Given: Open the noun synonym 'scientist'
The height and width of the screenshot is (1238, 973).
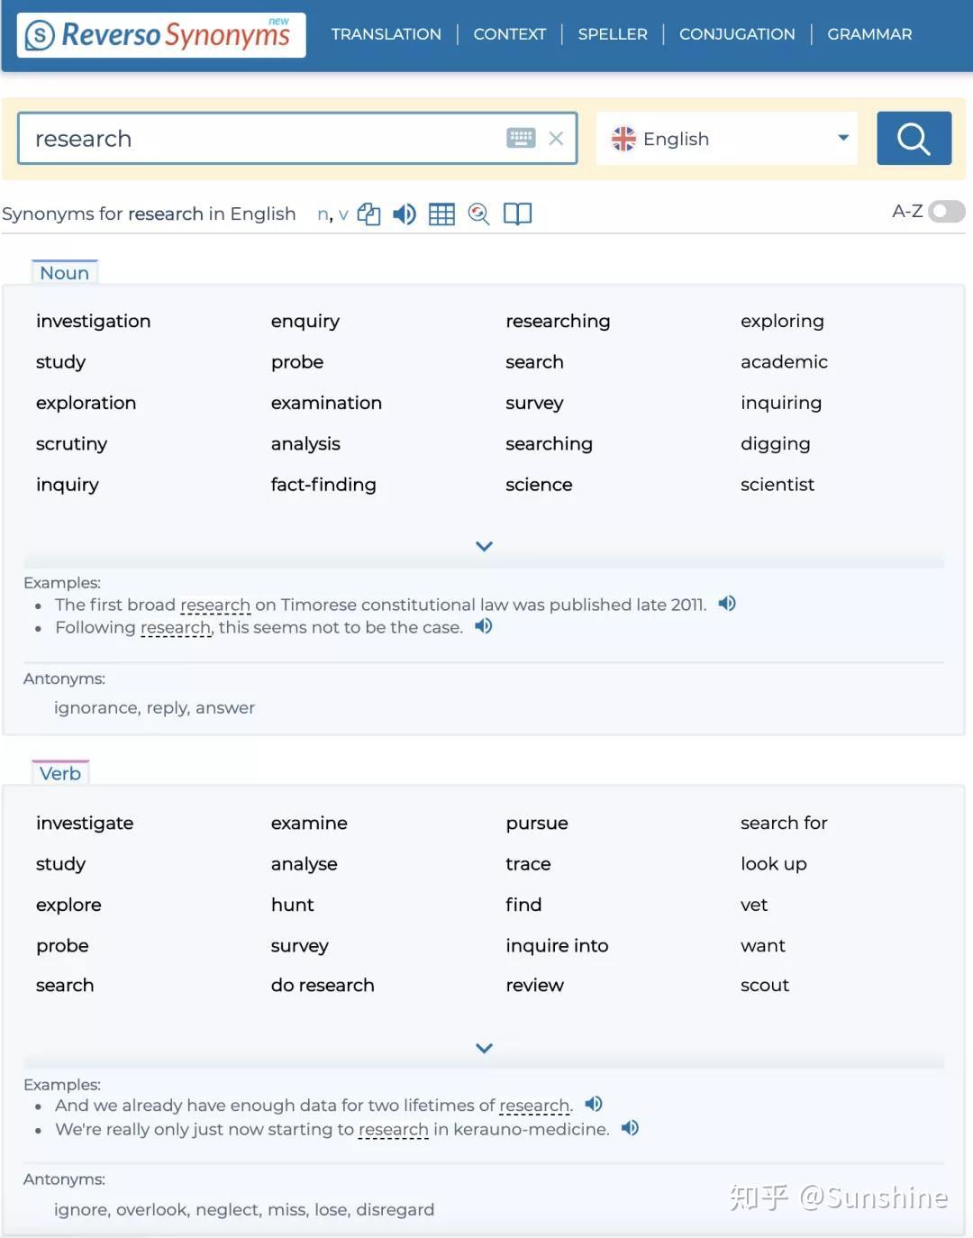Looking at the screenshot, I should pos(777,485).
